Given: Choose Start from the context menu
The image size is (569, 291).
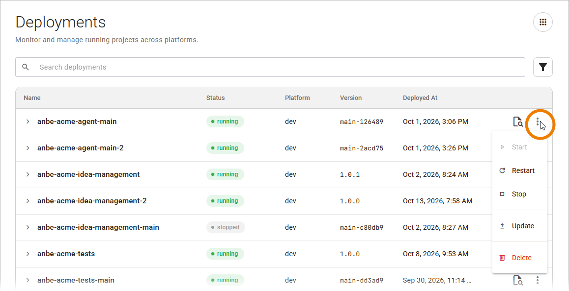Looking at the screenshot, I should [520, 147].
